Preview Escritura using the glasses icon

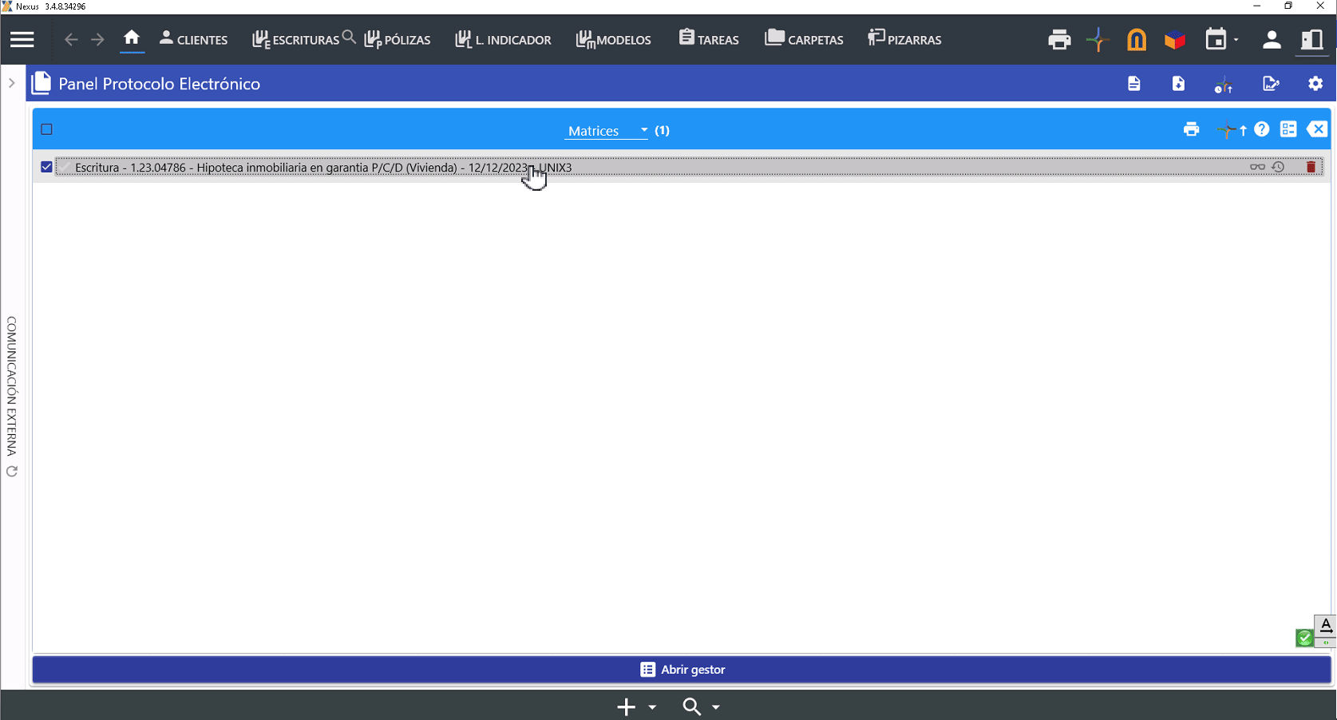[x=1257, y=167]
